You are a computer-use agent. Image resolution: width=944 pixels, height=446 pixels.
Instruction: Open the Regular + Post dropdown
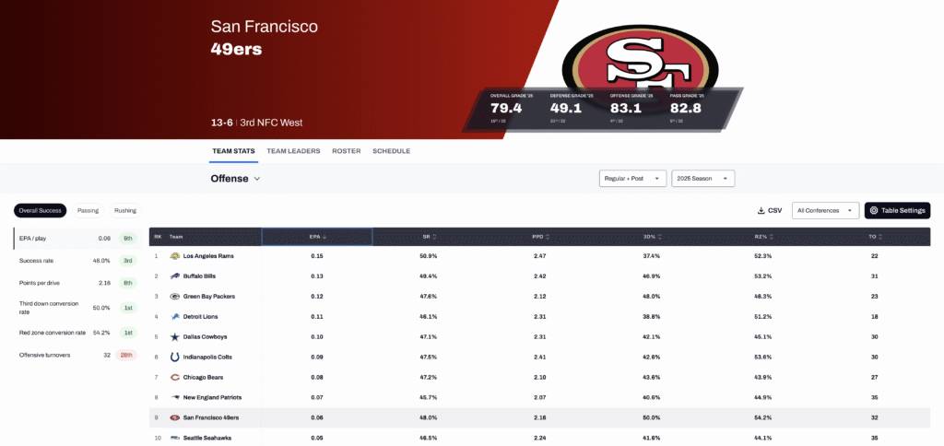pos(632,179)
